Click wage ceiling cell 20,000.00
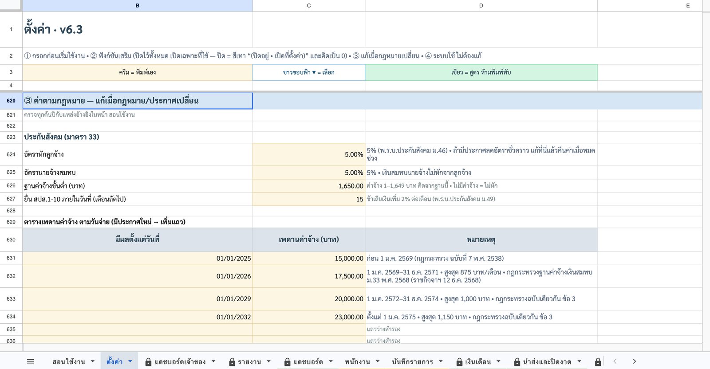The height and width of the screenshot is (369, 710). click(309, 299)
